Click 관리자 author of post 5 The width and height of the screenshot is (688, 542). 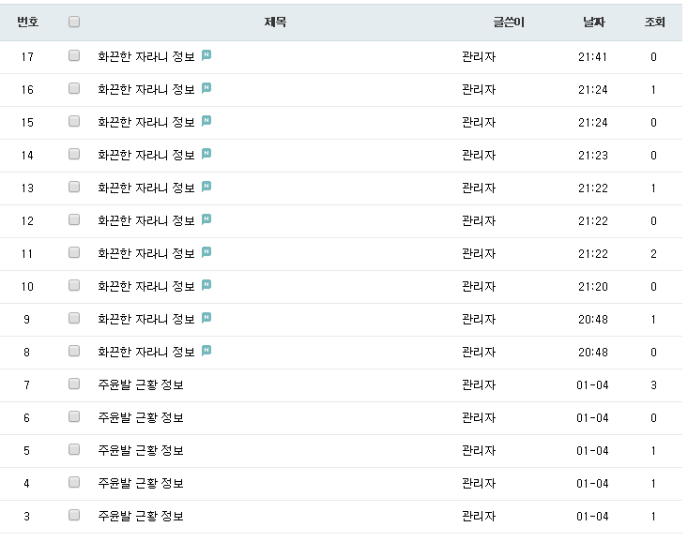(x=479, y=450)
